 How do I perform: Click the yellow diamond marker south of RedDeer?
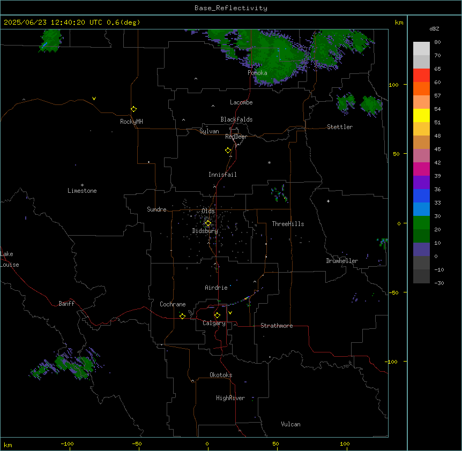point(228,150)
